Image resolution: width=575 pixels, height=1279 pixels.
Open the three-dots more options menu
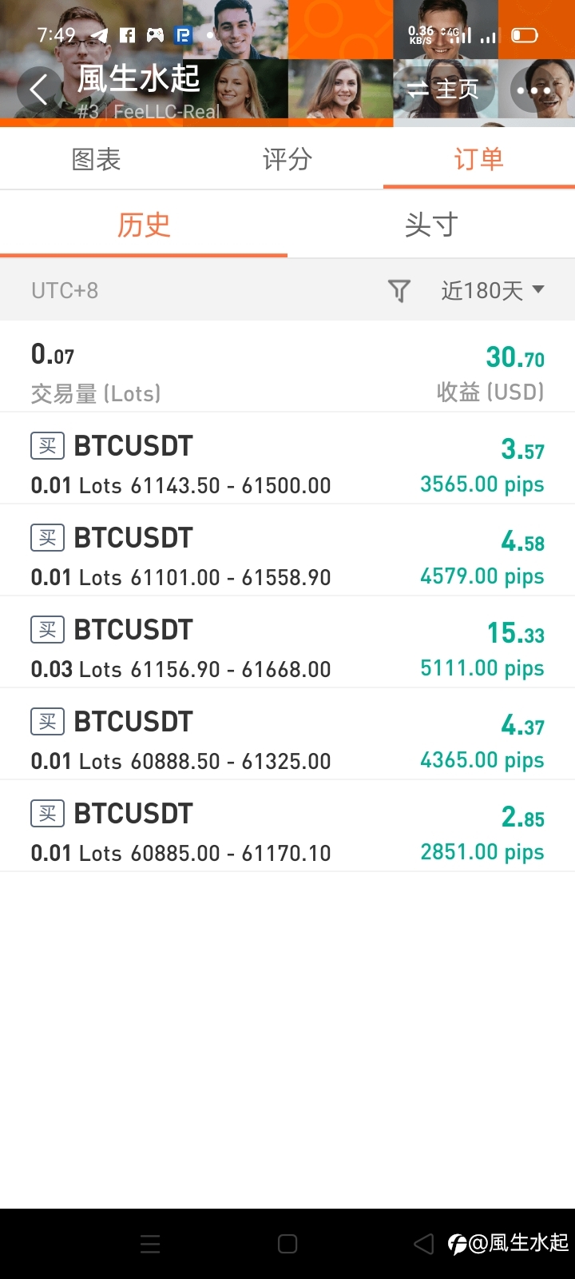533,90
